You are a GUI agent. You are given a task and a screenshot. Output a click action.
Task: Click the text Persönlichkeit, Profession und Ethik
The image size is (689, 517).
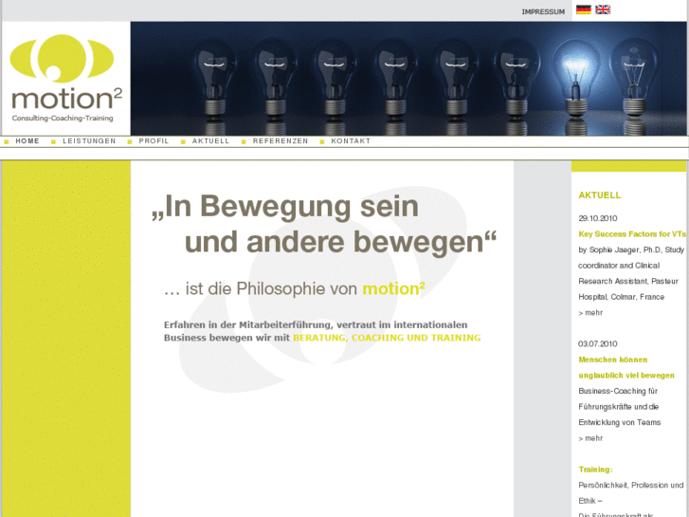630,492
